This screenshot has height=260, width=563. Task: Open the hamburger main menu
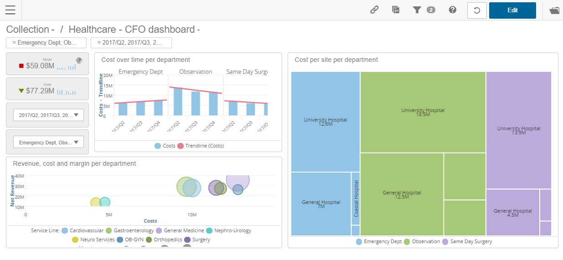(x=10, y=10)
